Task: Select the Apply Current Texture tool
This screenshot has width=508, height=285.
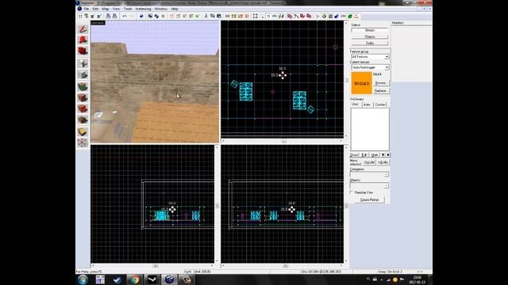Action: tap(83, 97)
